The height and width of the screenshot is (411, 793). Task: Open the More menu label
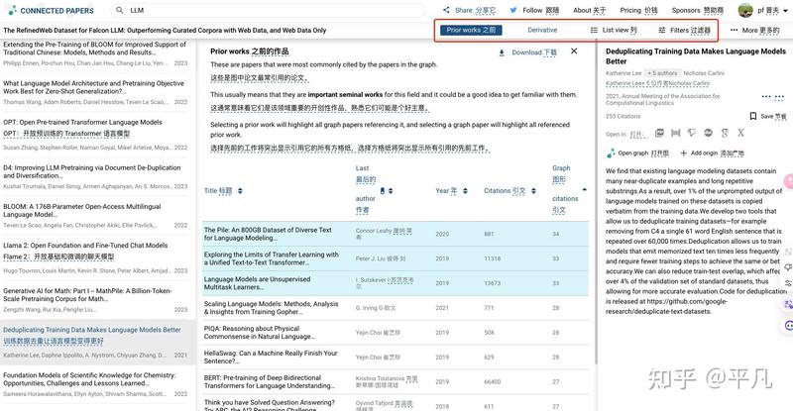(x=760, y=31)
